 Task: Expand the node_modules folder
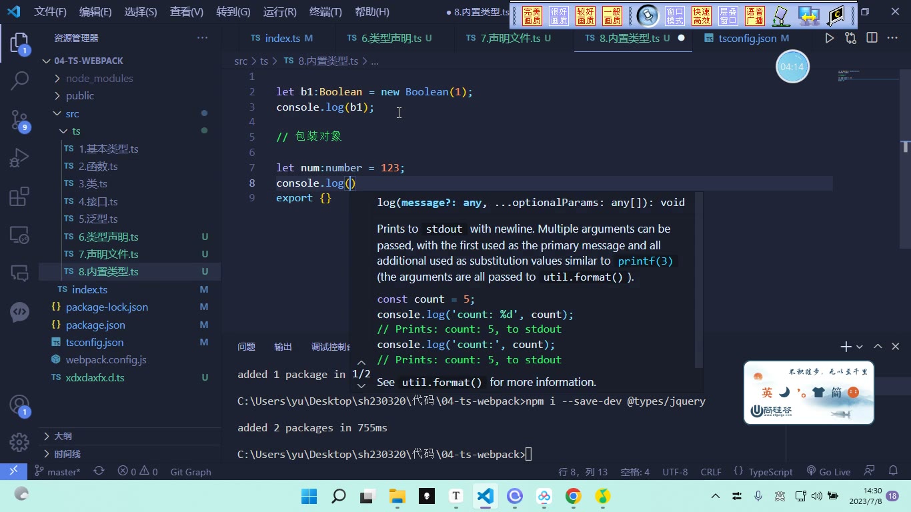[x=99, y=78]
